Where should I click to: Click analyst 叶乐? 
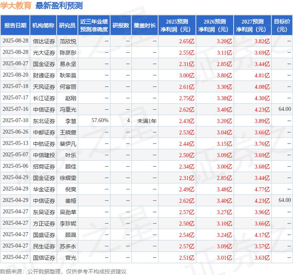71,155
